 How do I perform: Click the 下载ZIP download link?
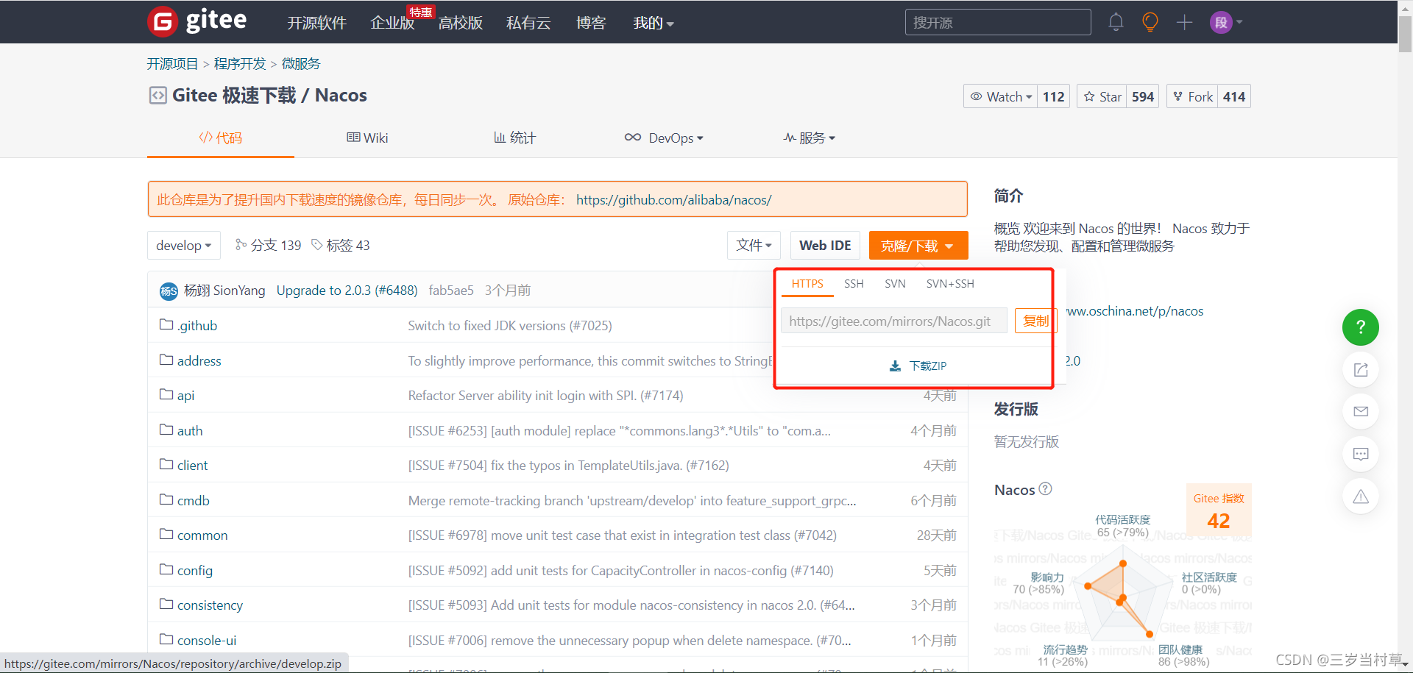(918, 366)
